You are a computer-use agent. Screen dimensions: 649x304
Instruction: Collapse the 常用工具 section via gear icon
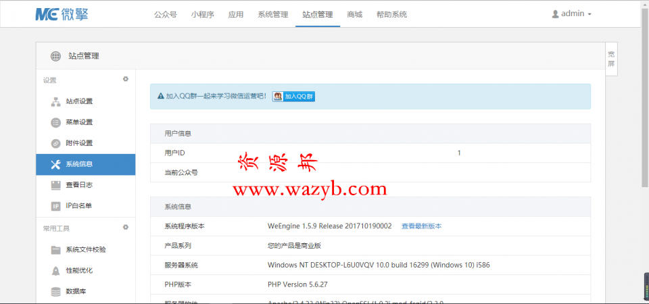click(126, 227)
